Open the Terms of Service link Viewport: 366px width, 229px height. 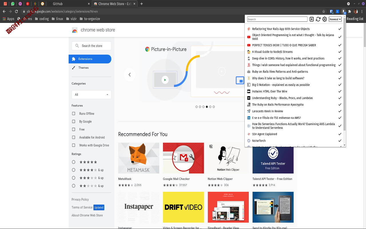82,207
